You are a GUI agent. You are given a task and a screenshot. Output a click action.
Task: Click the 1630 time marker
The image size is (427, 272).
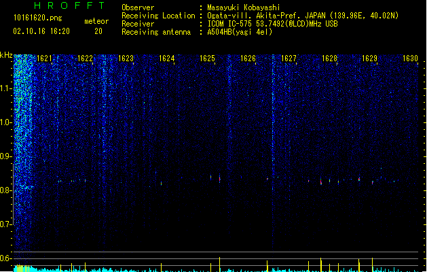[x=410, y=58]
